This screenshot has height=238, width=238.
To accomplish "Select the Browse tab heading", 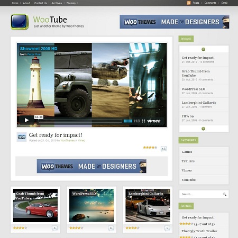I will click(186, 39).
